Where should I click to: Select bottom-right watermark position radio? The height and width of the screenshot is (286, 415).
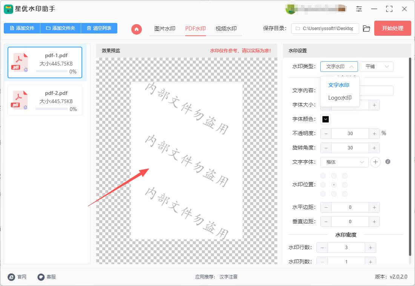(x=344, y=194)
